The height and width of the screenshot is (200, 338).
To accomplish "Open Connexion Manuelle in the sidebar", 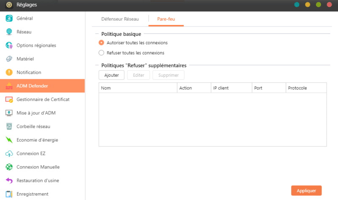I will [x=38, y=167].
